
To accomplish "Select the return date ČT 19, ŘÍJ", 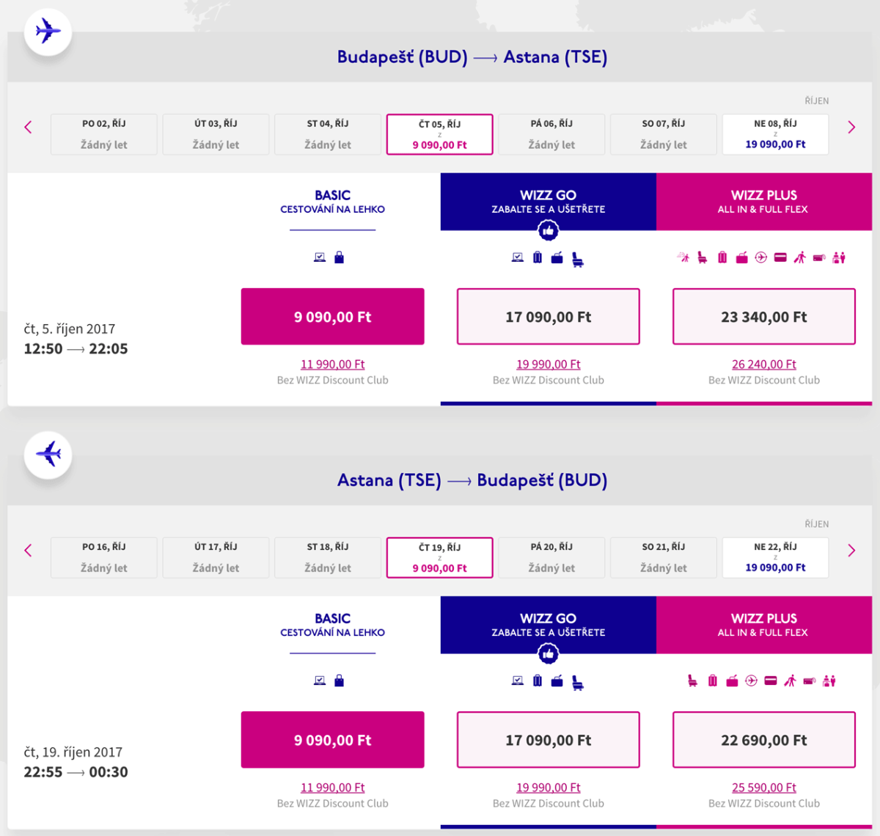I will [x=439, y=557].
